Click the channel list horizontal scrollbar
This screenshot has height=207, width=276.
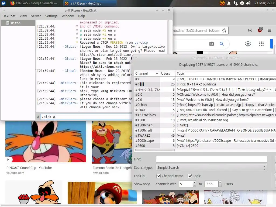point(155,150)
